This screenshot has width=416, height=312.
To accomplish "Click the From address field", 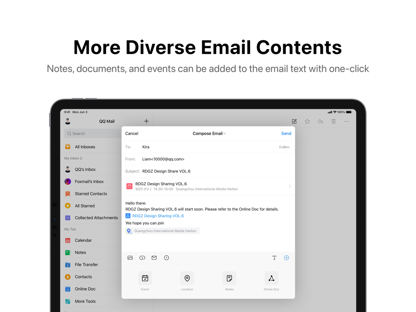I will pos(208,159).
